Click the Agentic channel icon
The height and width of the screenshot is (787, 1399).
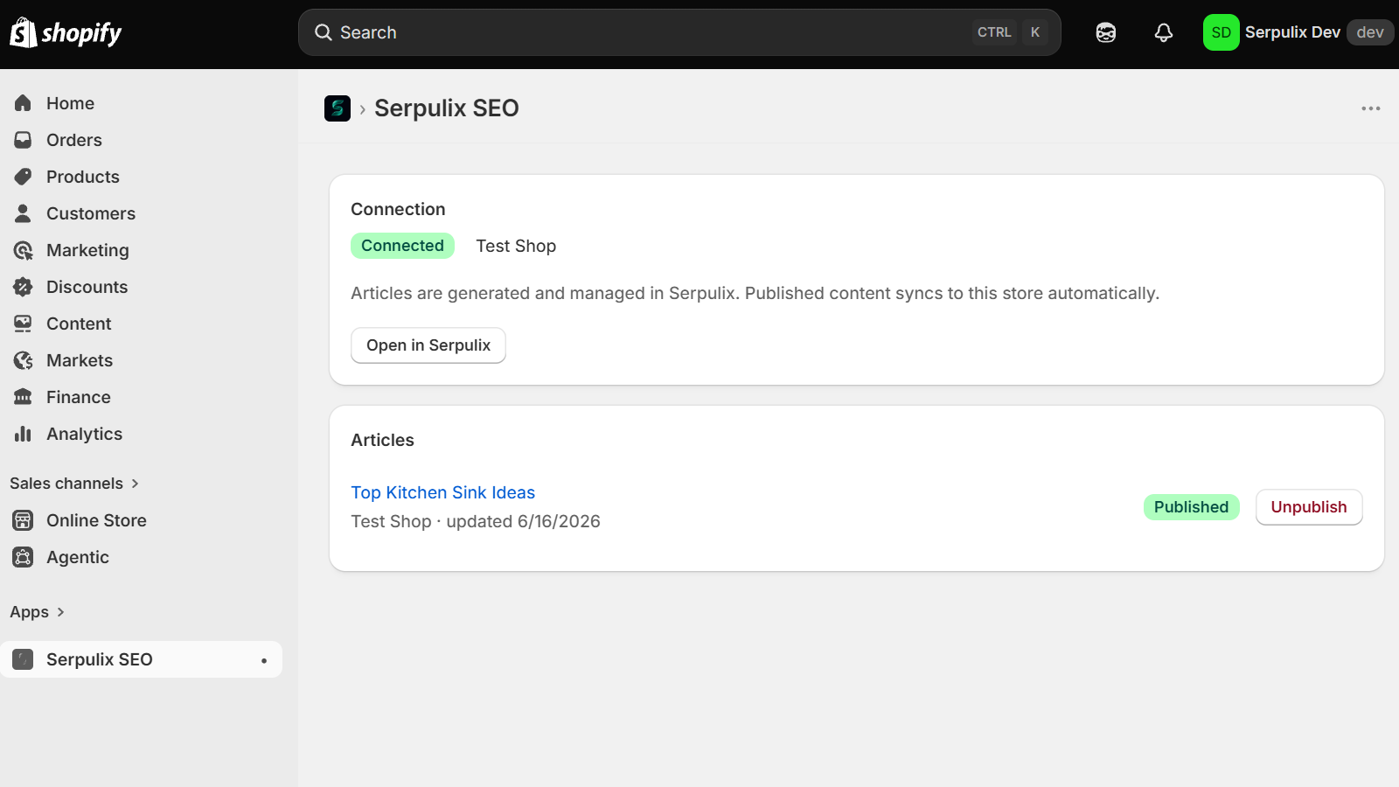pos(24,557)
